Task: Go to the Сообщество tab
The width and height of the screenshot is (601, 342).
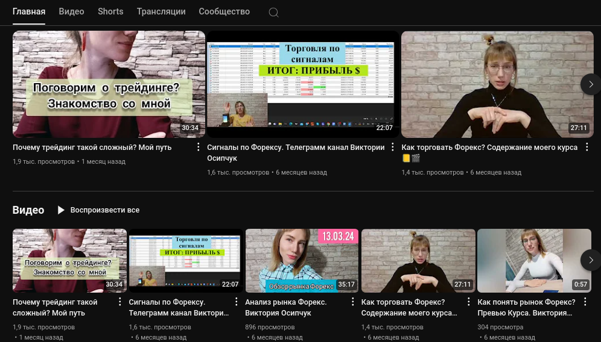Action: tap(224, 11)
